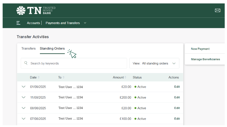Expand the 07/08/2025 standing order row

pyautogui.click(x=24, y=119)
